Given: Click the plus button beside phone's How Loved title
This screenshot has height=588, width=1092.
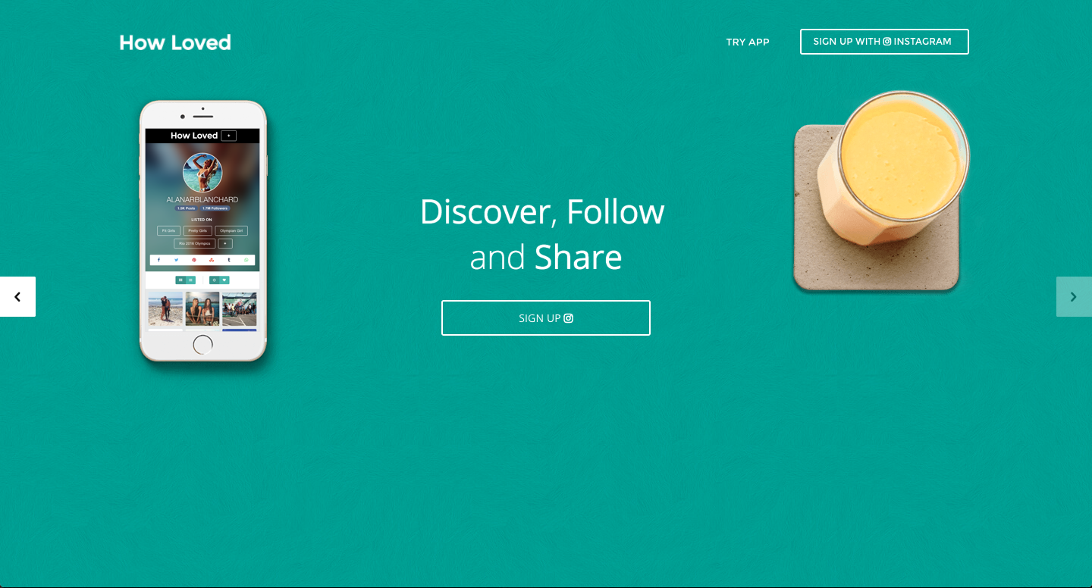Looking at the screenshot, I should point(228,136).
